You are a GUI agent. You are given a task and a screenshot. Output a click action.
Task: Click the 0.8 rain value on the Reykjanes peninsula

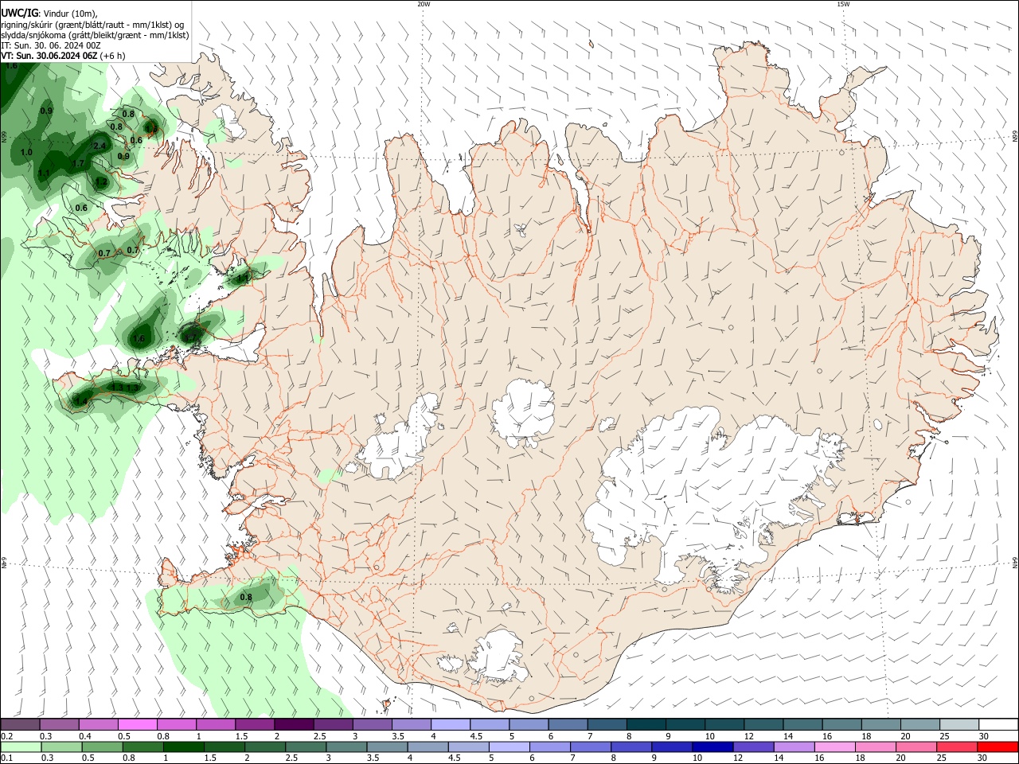(246, 597)
